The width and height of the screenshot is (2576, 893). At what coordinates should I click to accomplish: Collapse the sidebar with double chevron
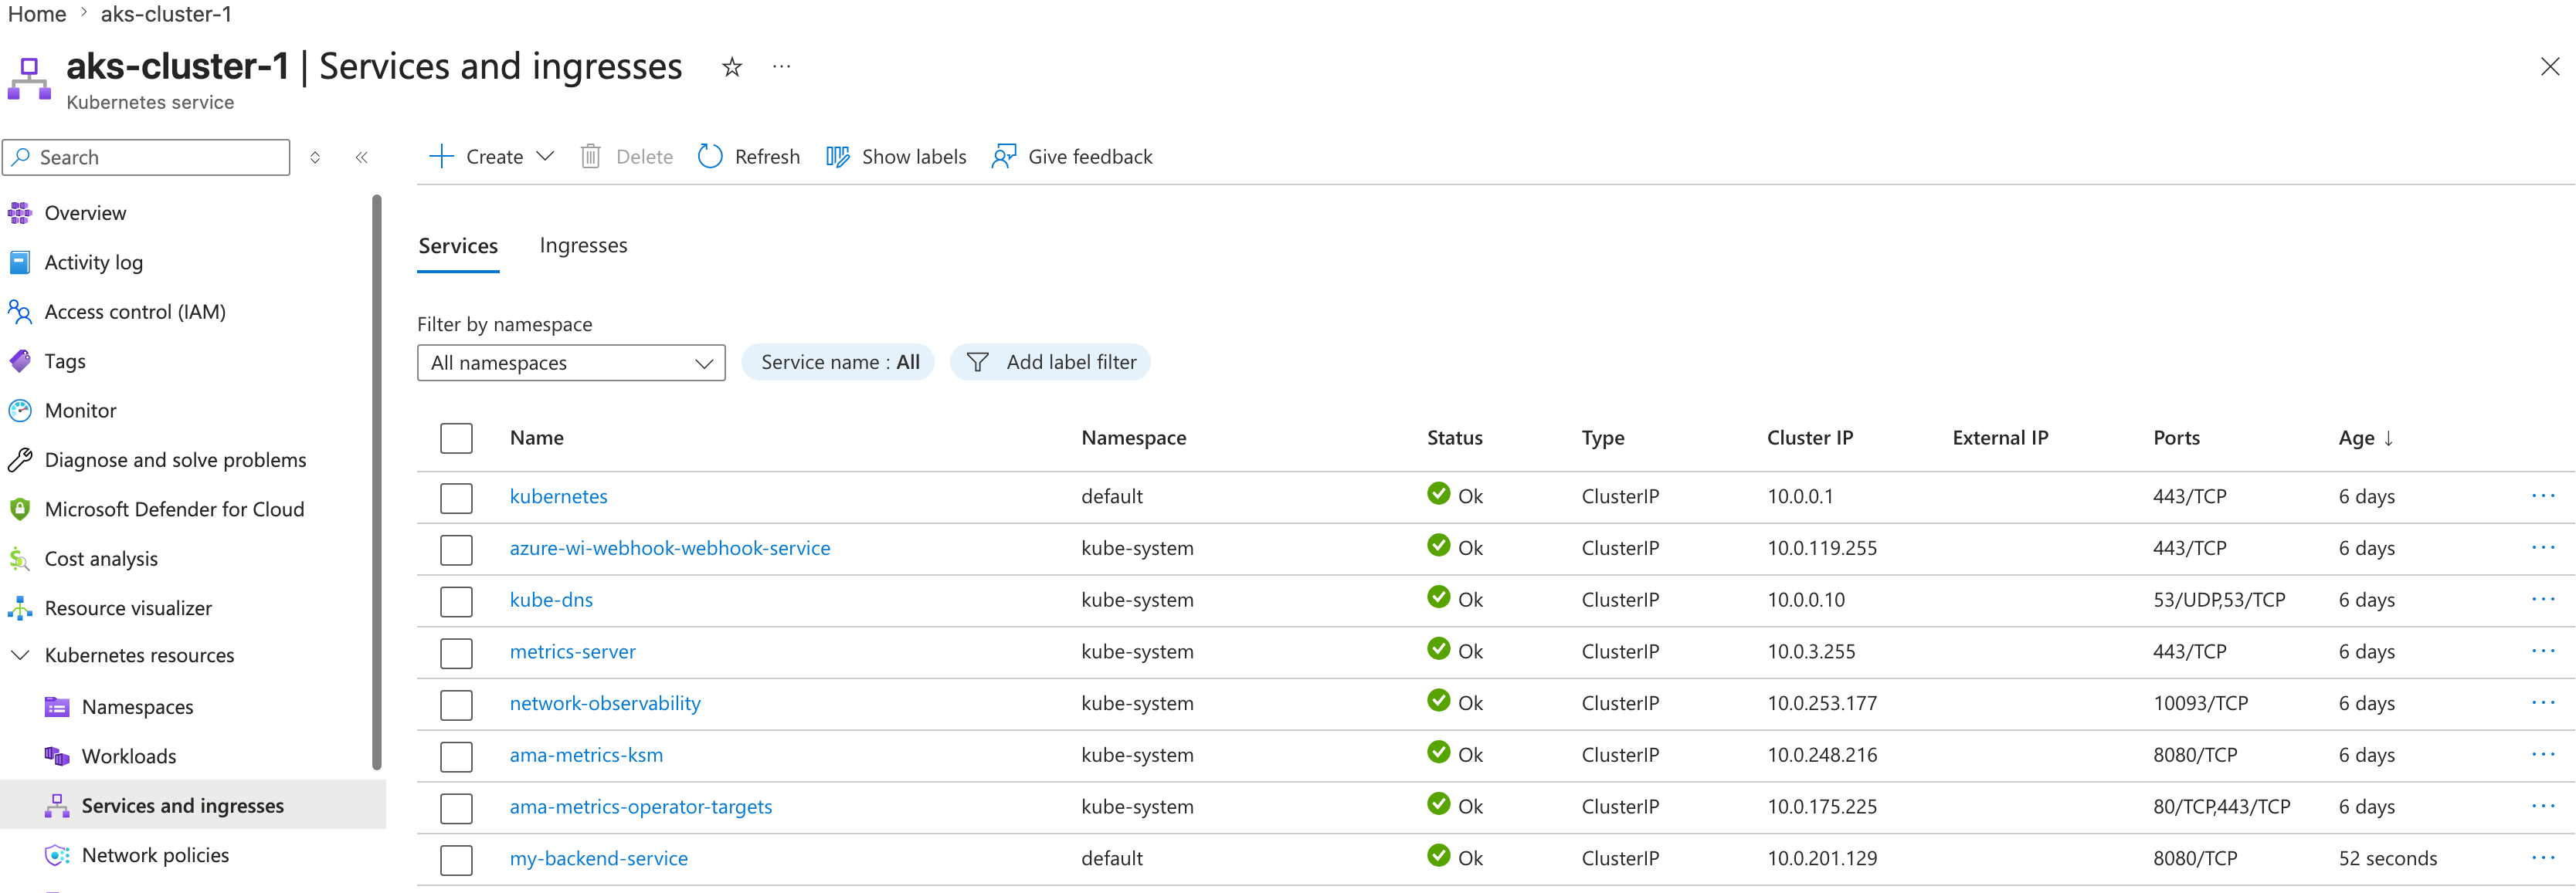(362, 157)
